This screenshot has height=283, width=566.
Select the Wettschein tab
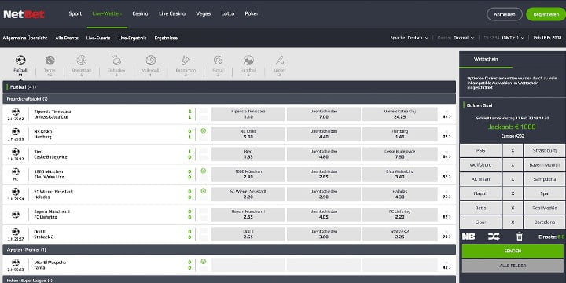pos(486,59)
